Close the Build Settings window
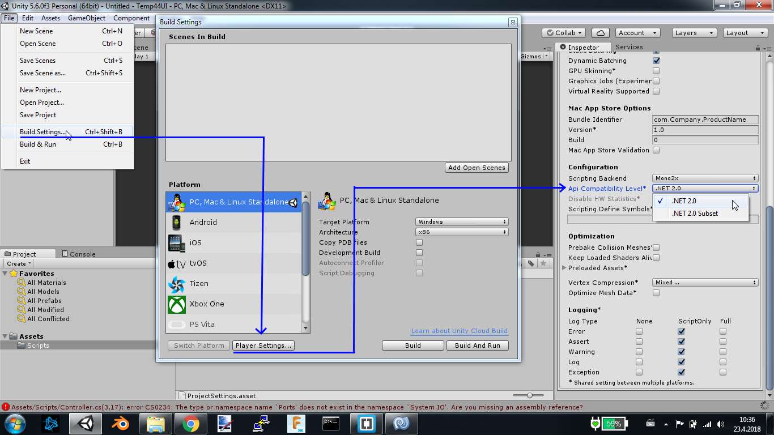The height and width of the screenshot is (435, 774). [512, 22]
